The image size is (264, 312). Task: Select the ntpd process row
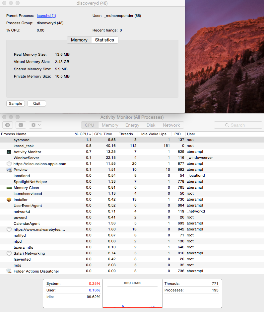tap(132, 241)
